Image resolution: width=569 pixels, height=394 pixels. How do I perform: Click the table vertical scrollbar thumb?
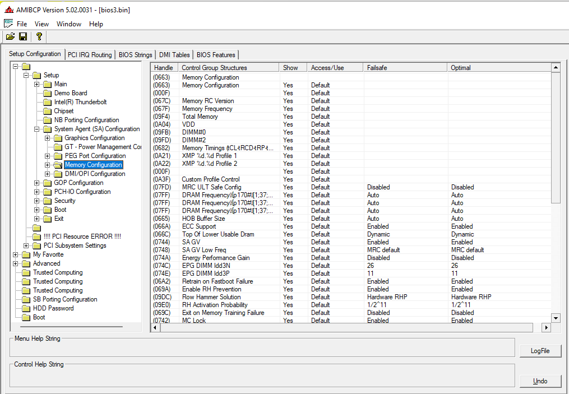pyautogui.click(x=556, y=138)
